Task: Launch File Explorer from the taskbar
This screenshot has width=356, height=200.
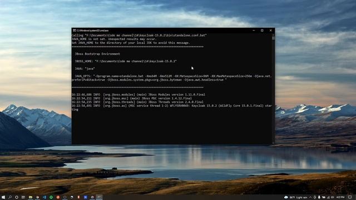Action: click(31, 197)
